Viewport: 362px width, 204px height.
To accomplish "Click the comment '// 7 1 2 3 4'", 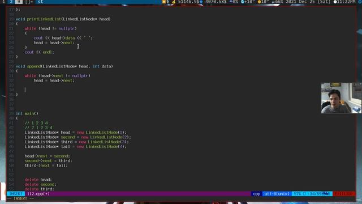I will coord(38,127).
